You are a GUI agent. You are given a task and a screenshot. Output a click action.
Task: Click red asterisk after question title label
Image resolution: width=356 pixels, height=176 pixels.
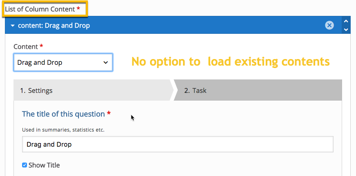[109, 113]
